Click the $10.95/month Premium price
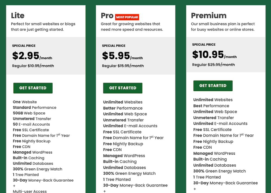Screen dimensions: 271x193 pyautogui.click(x=212, y=54)
